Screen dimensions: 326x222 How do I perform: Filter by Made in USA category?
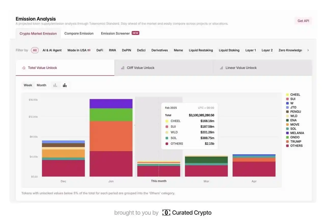pyautogui.click(x=79, y=50)
